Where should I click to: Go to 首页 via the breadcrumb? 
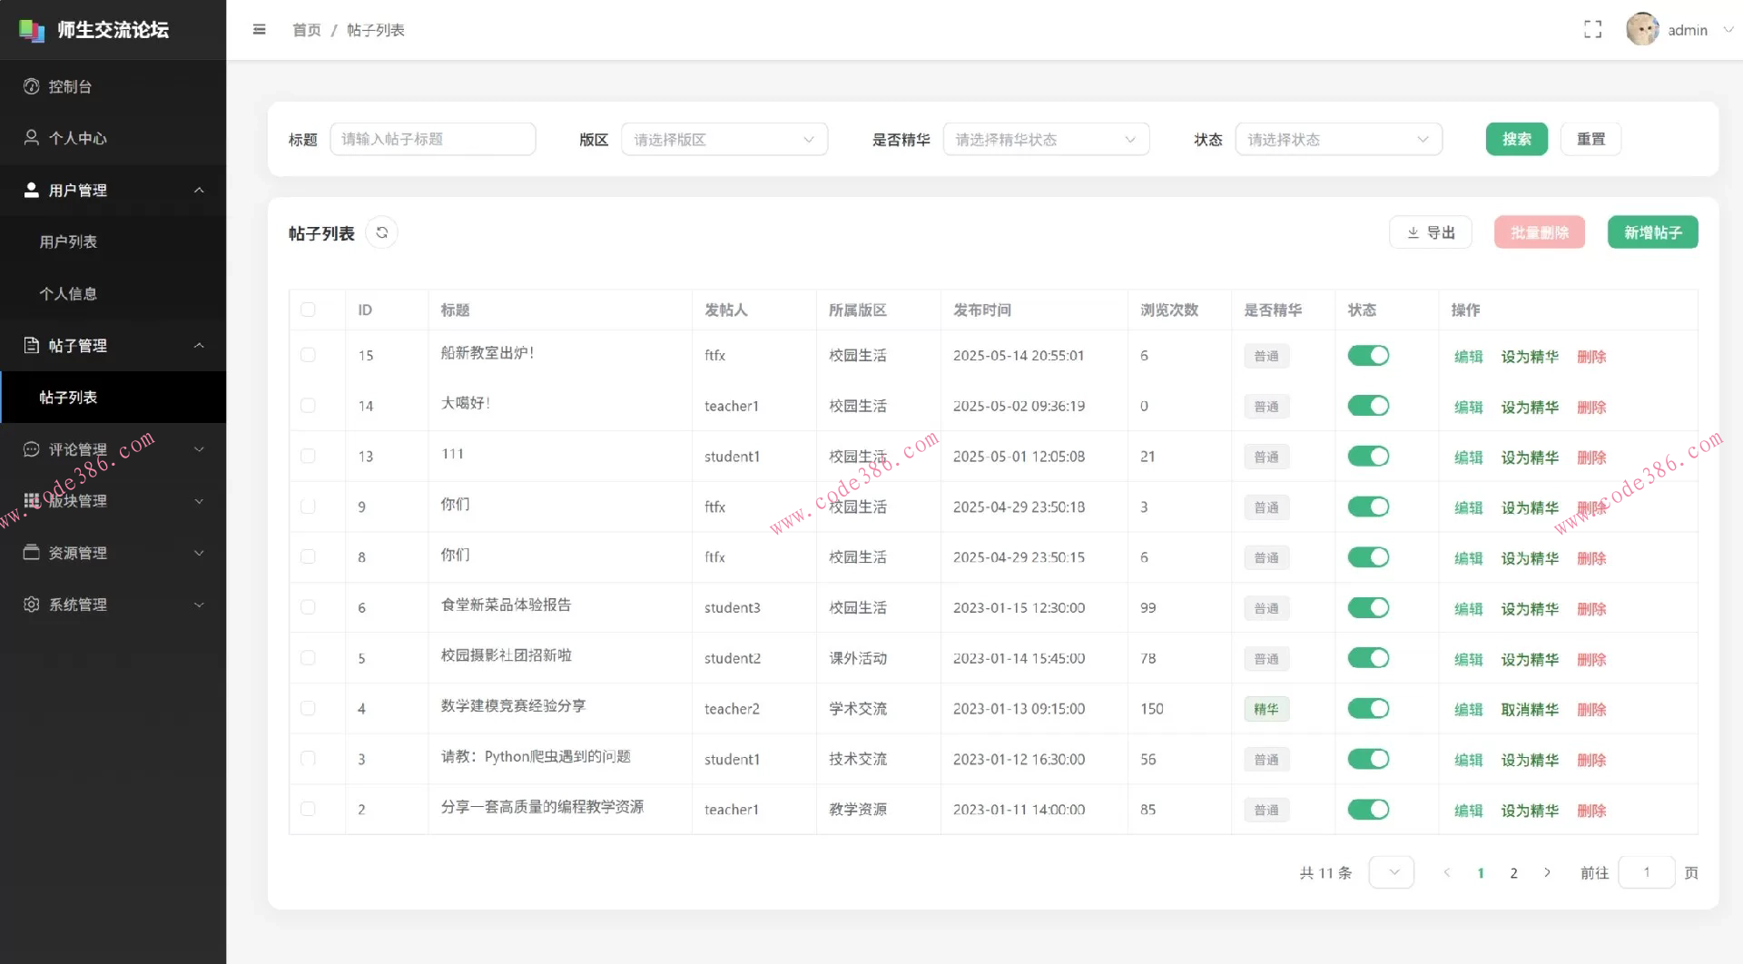click(305, 29)
